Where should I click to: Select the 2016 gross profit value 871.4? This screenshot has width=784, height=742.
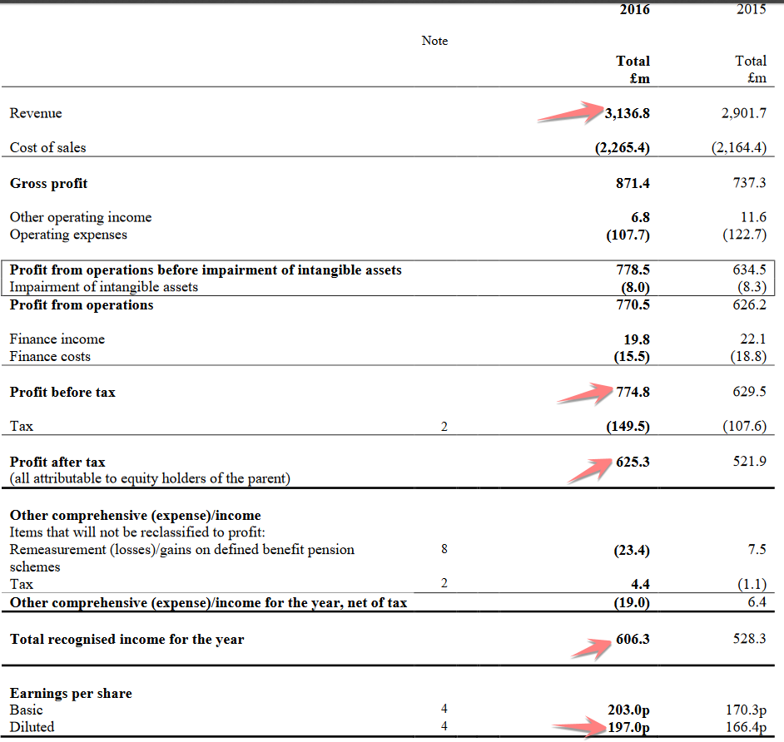coord(633,183)
